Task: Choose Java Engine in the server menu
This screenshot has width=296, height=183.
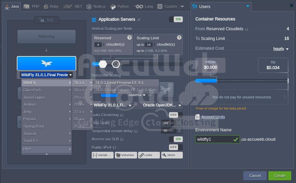Action: (x=46, y=97)
